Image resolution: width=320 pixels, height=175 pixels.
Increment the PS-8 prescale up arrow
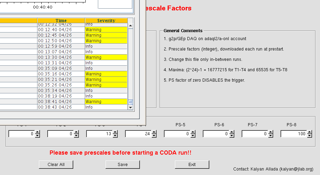pyautogui.click(x=310, y=132)
